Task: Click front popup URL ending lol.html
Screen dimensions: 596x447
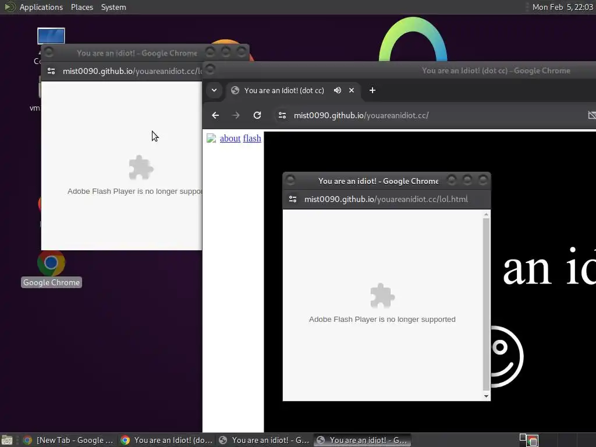Action: (x=386, y=199)
